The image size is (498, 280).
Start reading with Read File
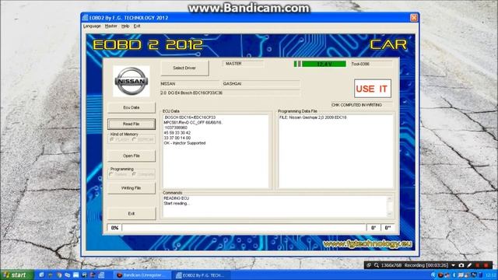point(132,124)
